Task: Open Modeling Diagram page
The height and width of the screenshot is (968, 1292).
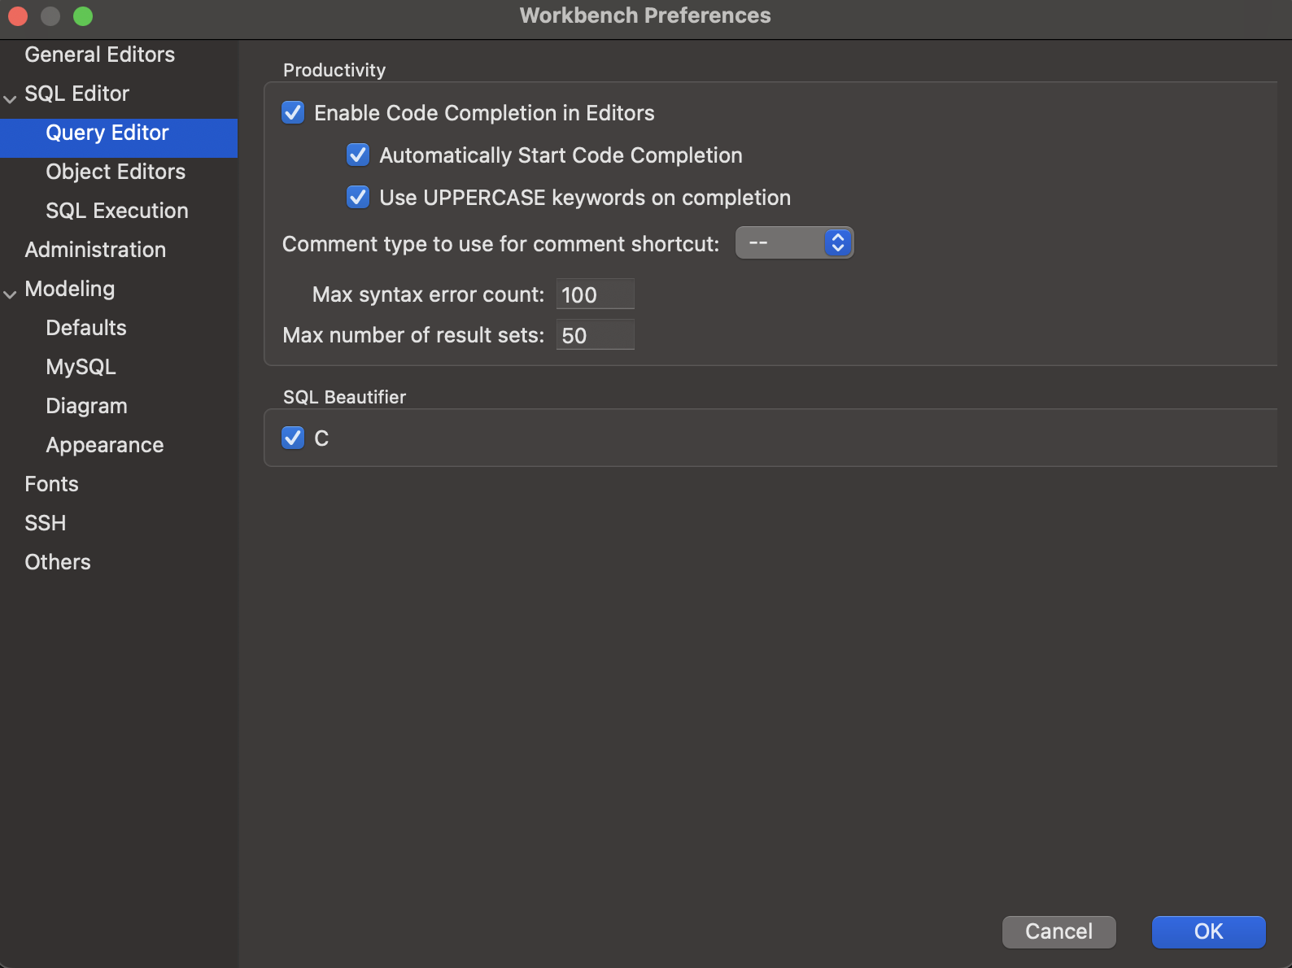Action: tap(86, 406)
